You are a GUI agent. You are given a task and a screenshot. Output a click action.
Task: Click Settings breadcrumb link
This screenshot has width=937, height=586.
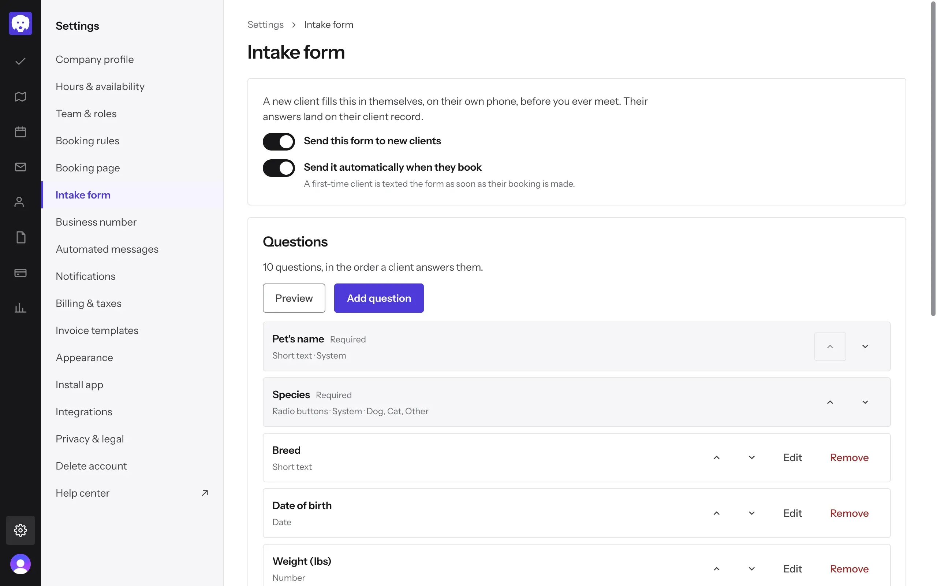pyautogui.click(x=266, y=25)
